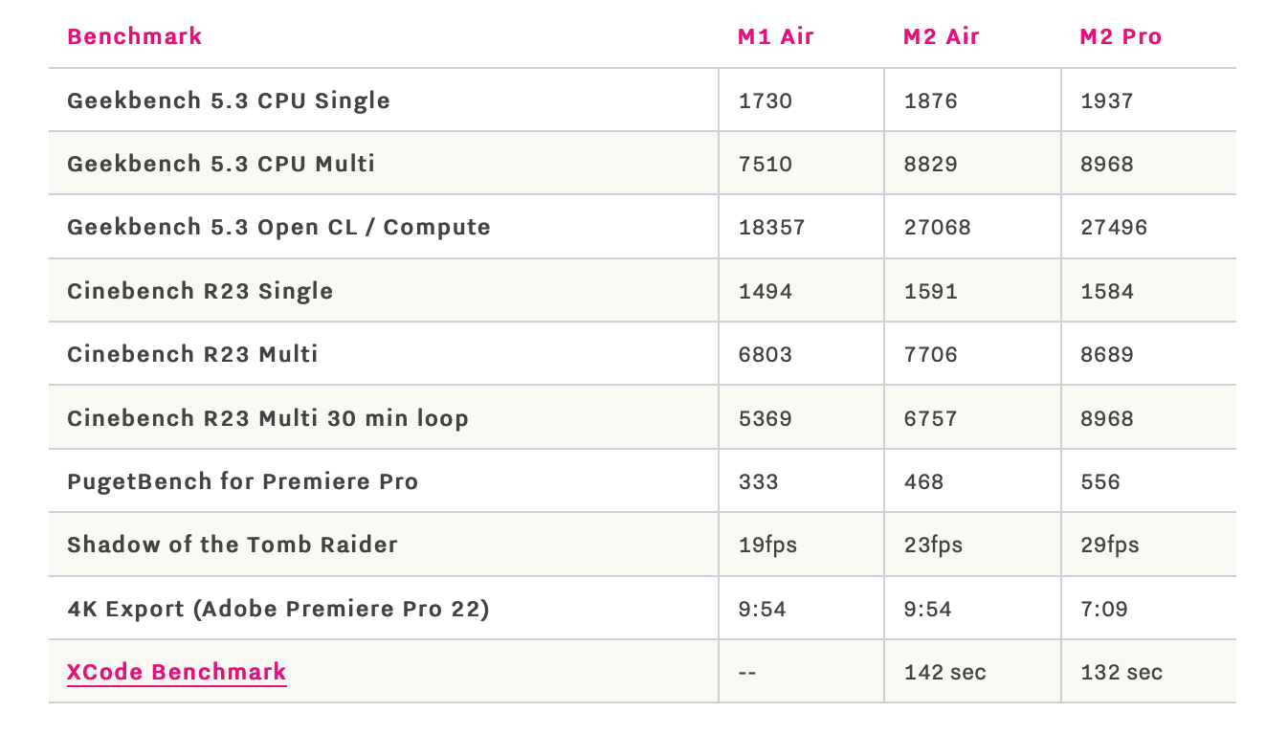Click the M2 Pro value 8689
Image resolution: width=1288 pixels, height=735 pixels.
coord(1107,354)
